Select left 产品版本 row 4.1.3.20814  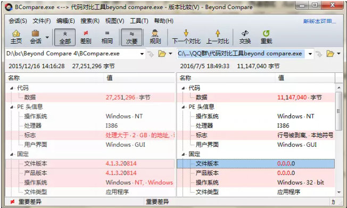tap(90, 173)
